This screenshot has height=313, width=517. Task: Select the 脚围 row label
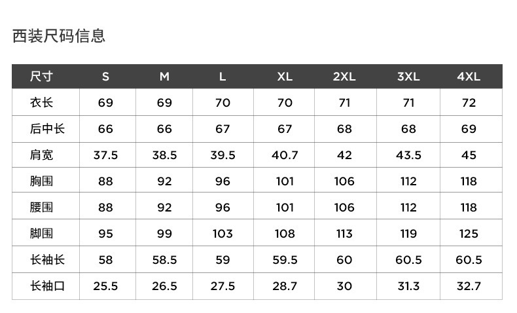click(x=41, y=234)
